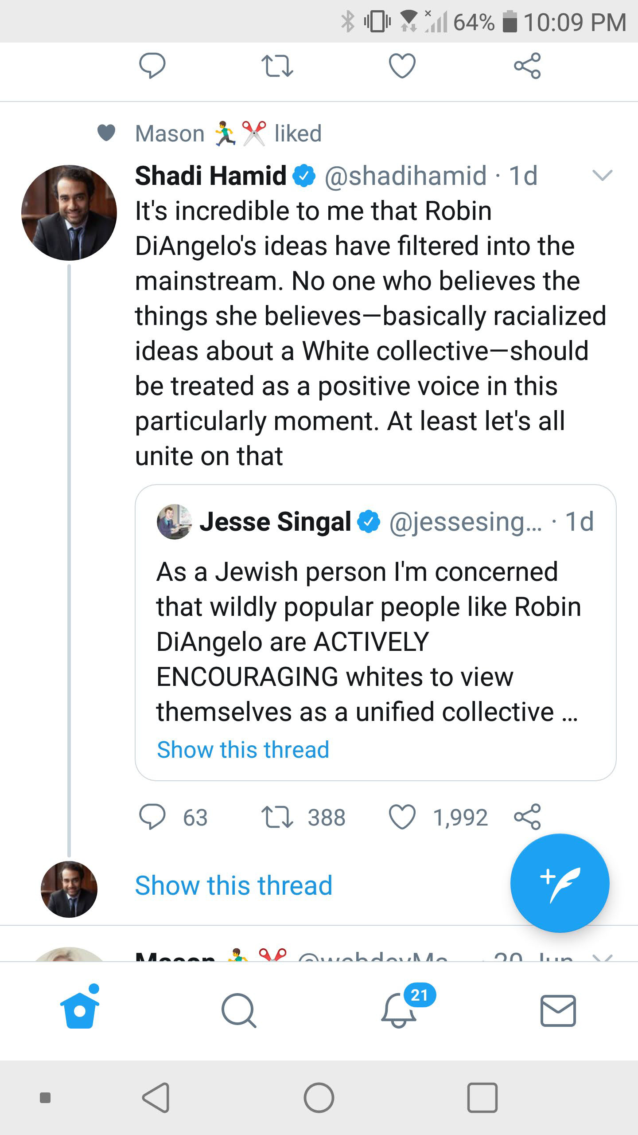The height and width of the screenshot is (1135, 638).
Task: Like the tweet with 1,992 likes
Action: click(x=402, y=817)
